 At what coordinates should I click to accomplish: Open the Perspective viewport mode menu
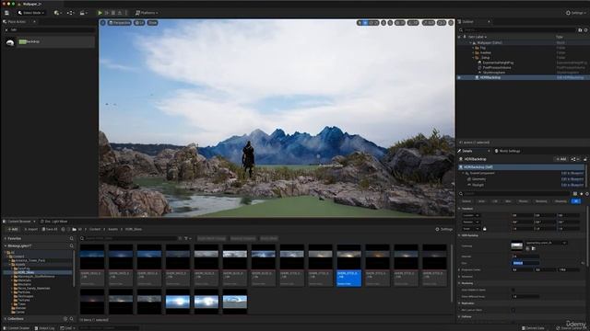point(120,23)
